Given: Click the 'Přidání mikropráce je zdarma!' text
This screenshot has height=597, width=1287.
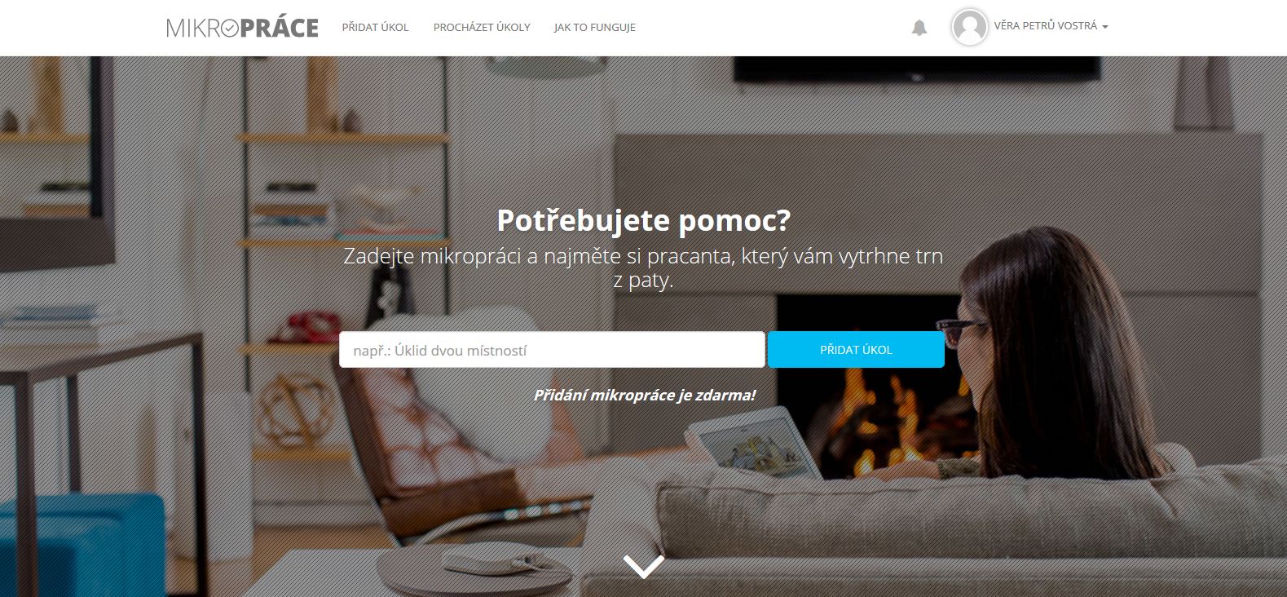Looking at the screenshot, I should pos(644,395).
